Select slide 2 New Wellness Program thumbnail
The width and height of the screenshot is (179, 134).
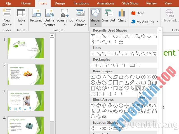(26, 75)
